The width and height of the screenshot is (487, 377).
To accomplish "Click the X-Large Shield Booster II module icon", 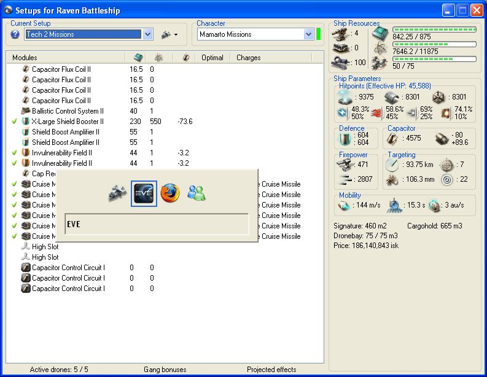I will 25,122.
